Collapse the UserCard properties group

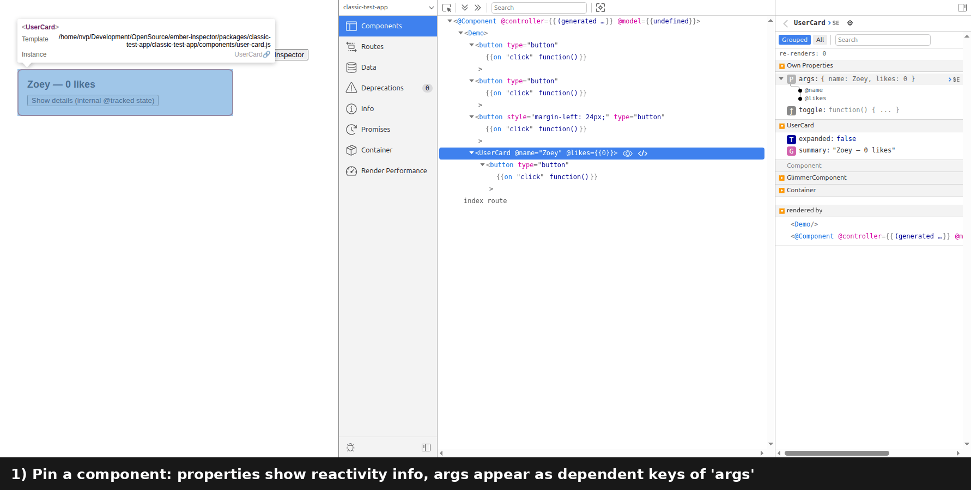[x=782, y=126]
